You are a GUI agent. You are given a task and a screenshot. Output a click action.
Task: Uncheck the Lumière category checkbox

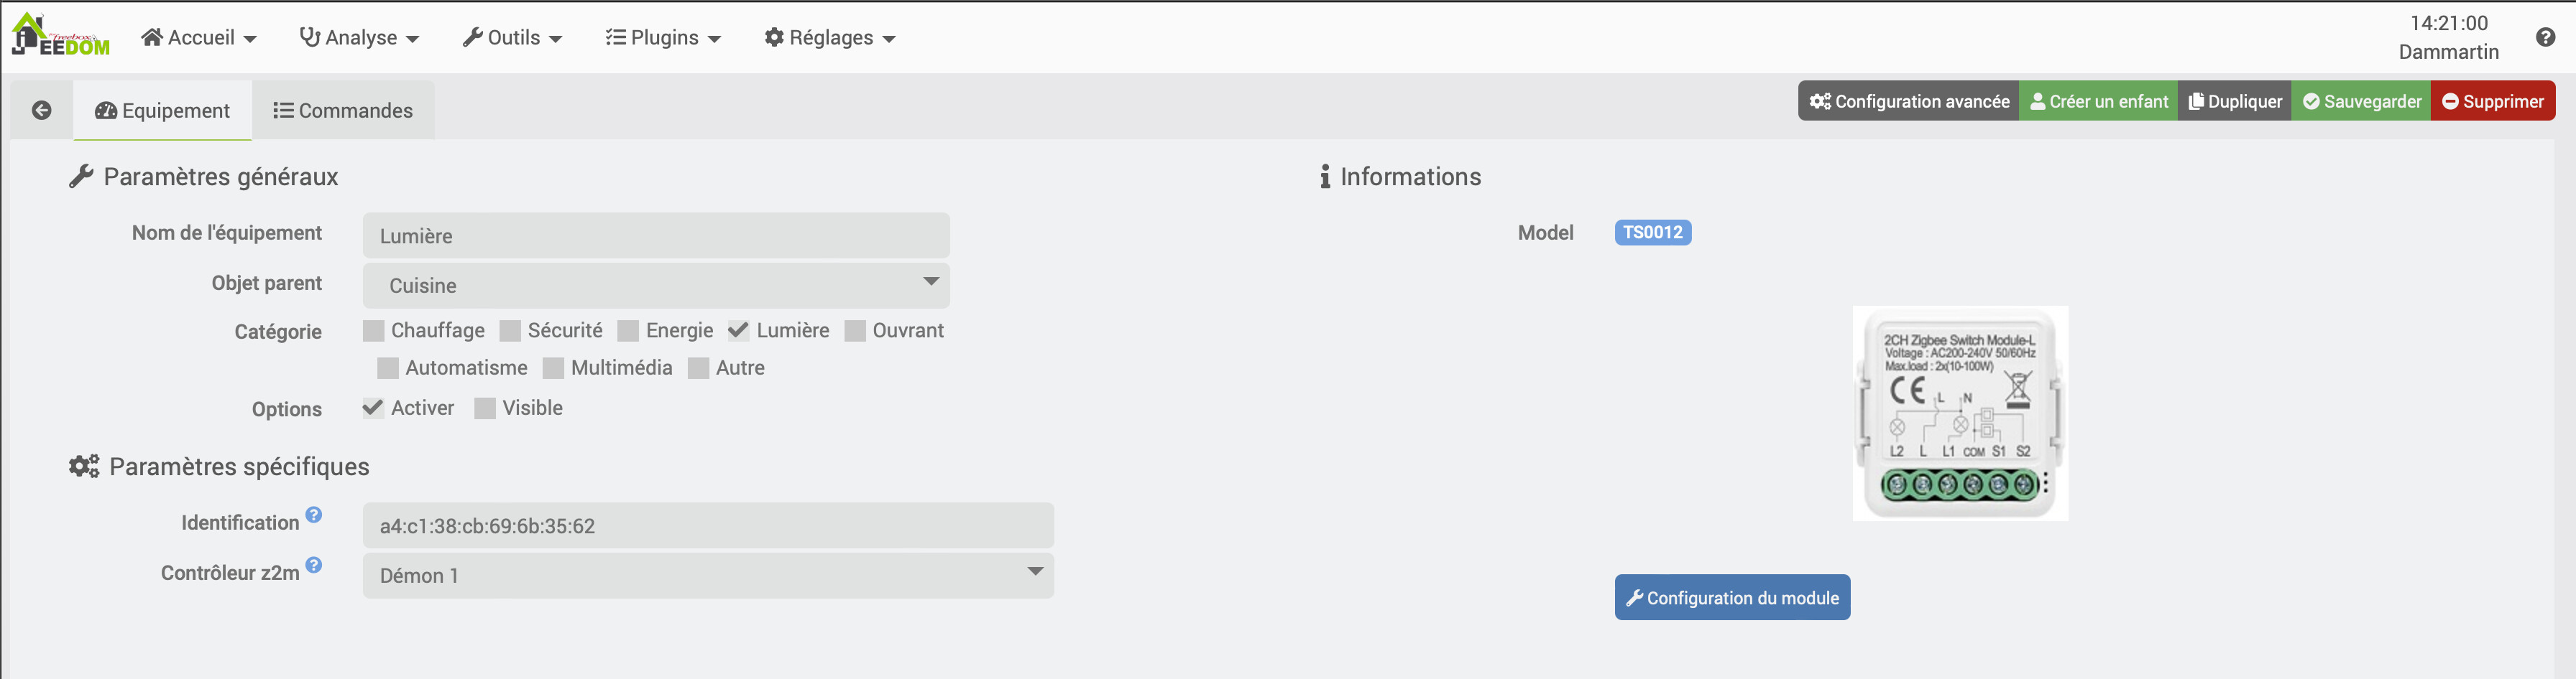coord(739,332)
